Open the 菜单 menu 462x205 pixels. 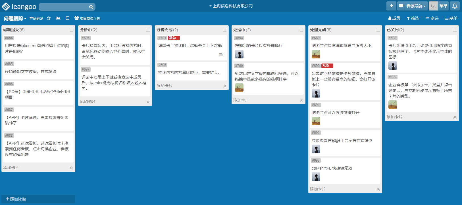(451, 18)
